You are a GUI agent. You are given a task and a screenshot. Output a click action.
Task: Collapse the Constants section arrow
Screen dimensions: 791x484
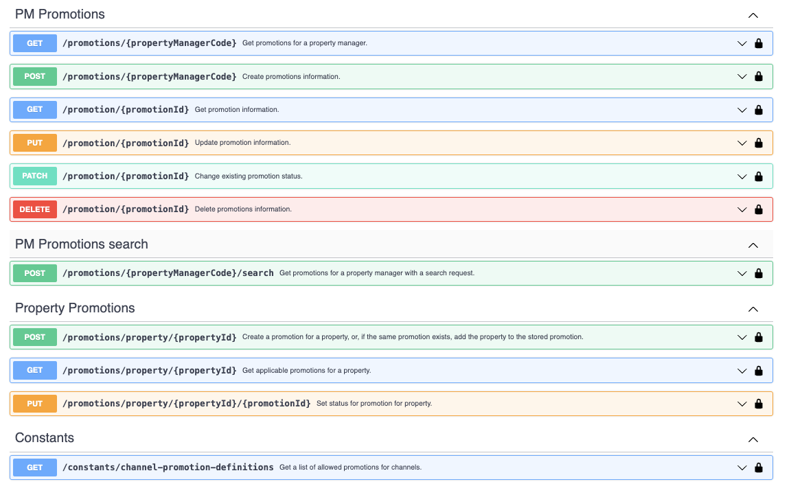pos(753,439)
